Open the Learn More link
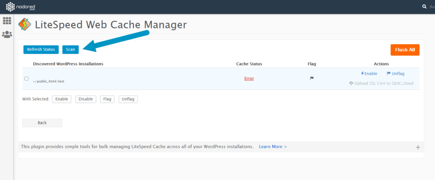The image size is (435, 180). (273, 147)
